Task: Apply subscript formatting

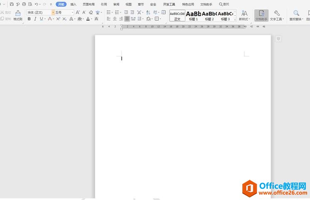Action: (64, 19)
